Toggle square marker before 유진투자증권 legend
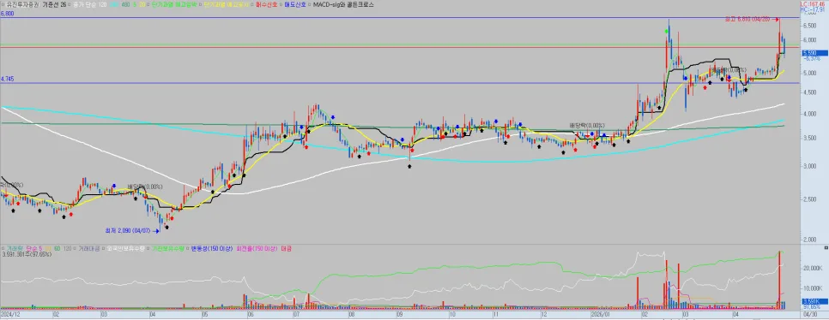Viewport: 829px width, 320px height. pos(3,4)
